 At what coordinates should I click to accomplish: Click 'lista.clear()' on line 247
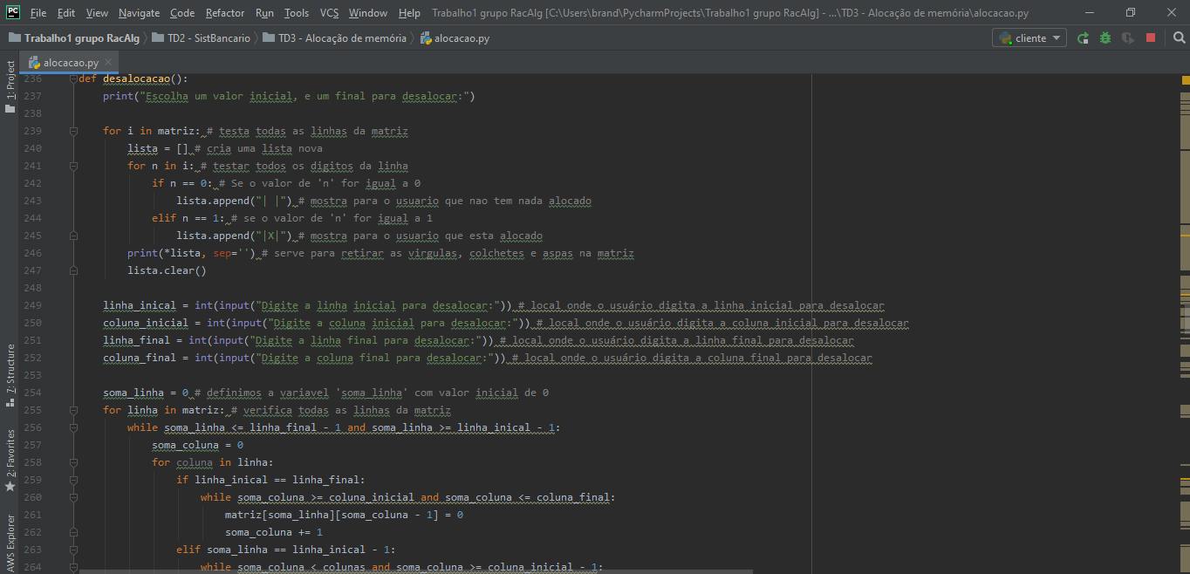coord(167,270)
